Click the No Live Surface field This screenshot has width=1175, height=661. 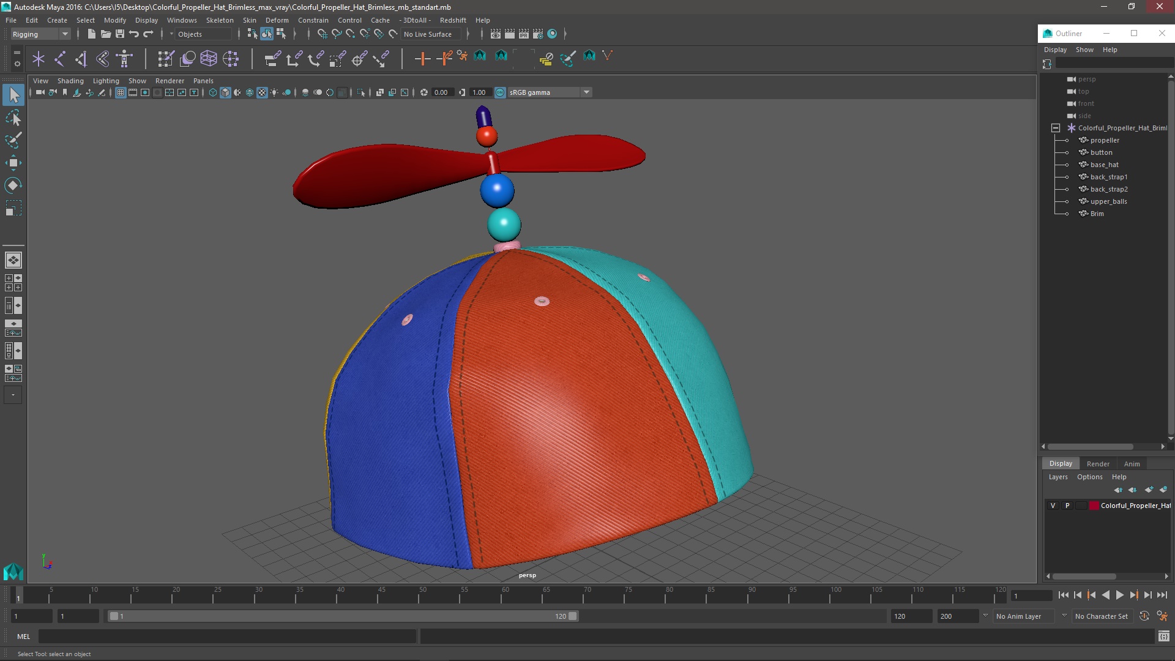(x=428, y=34)
